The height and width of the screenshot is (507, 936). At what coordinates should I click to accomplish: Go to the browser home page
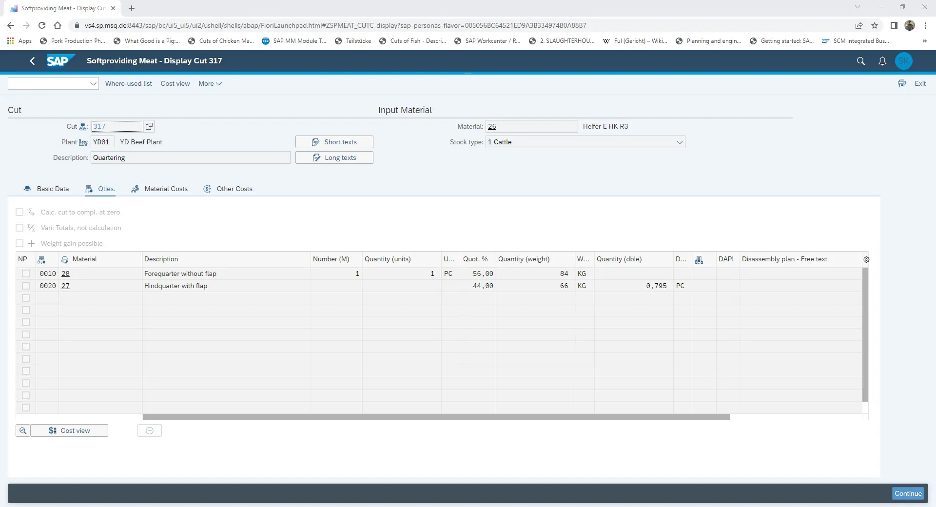(58, 25)
